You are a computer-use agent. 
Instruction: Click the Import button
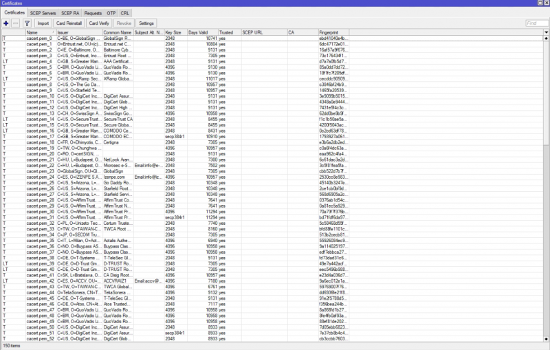(x=43, y=23)
